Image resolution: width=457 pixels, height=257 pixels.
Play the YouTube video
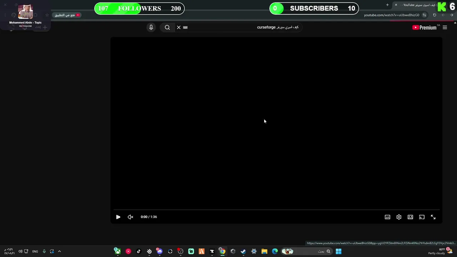[x=118, y=217]
